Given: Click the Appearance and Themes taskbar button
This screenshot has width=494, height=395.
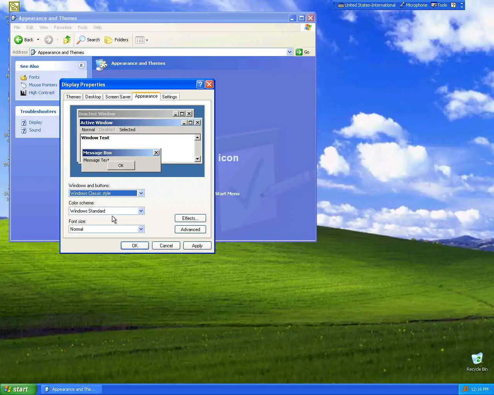Looking at the screenshot, I should point(71,389).
